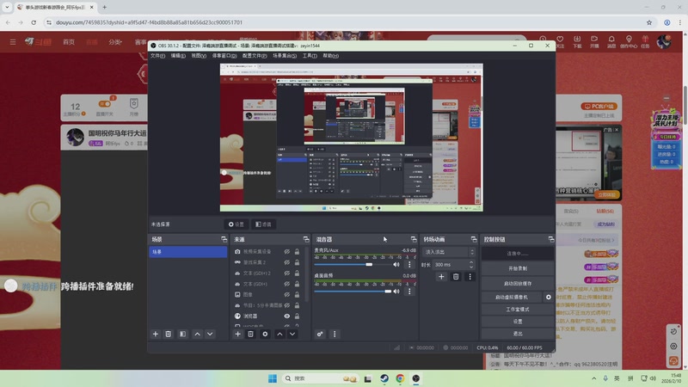Open the 淡入淡出 transition dropdown

pos(449,252)
